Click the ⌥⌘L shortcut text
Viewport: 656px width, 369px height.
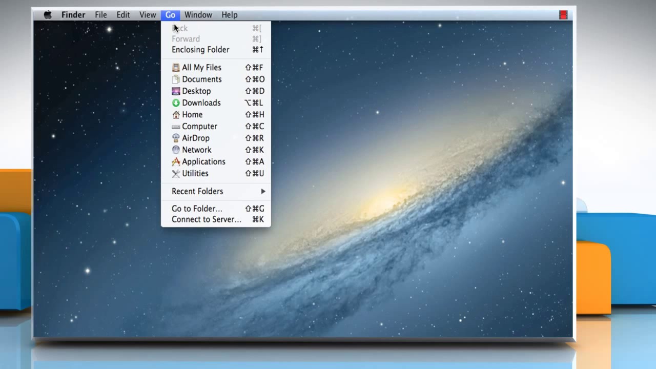254,103
